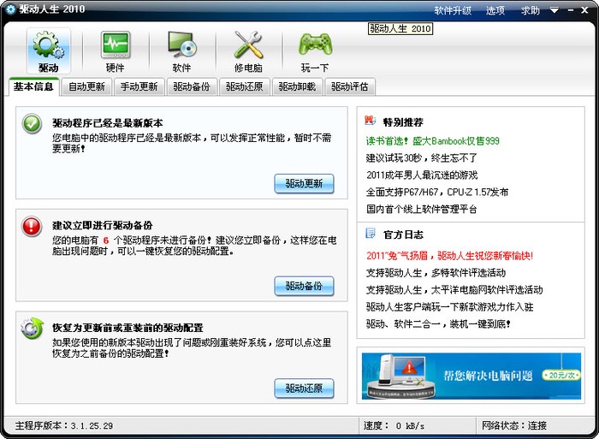Switch to the 驱动卸载 tab
599x439 pixels.
[x=297, y=86]
